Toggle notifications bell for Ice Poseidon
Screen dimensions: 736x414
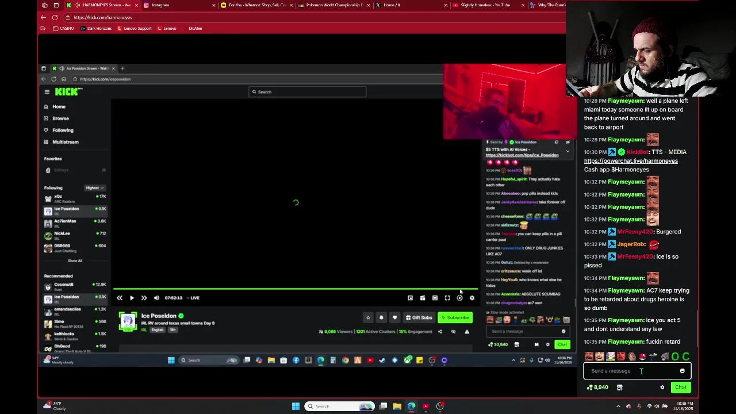pyautogui.click(x=381, y=317)
